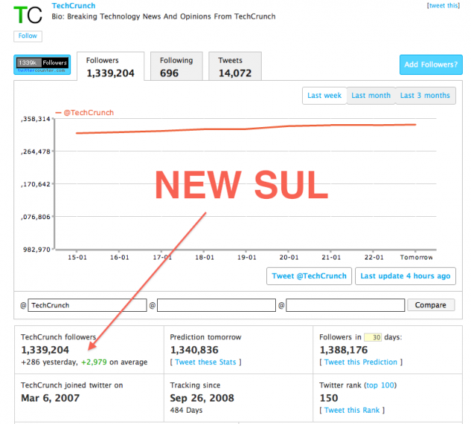This screenshot has height=424, width=471.
Task: Click the Sep 26, 2008 tracking date
Action: tap(202, 398)
